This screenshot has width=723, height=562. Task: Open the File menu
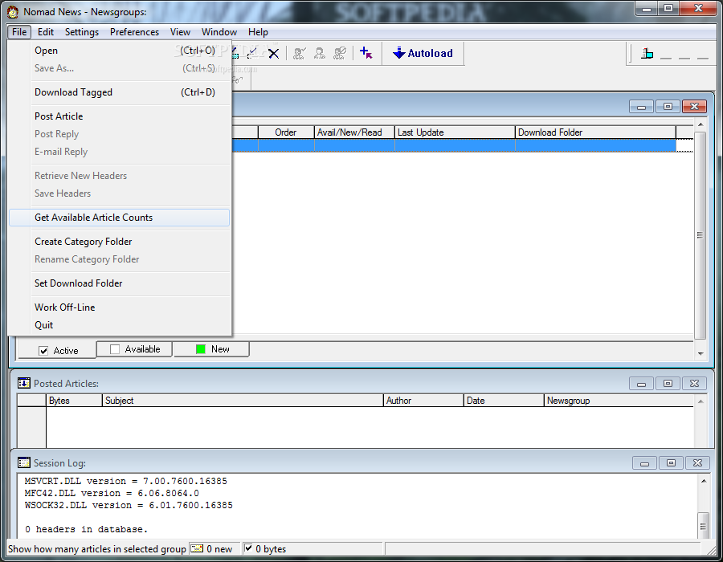click(19, 32)
